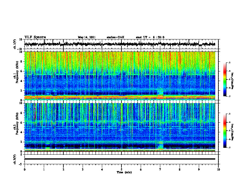
Task: Click the x-axis tick label "10"
Action: 218,170
